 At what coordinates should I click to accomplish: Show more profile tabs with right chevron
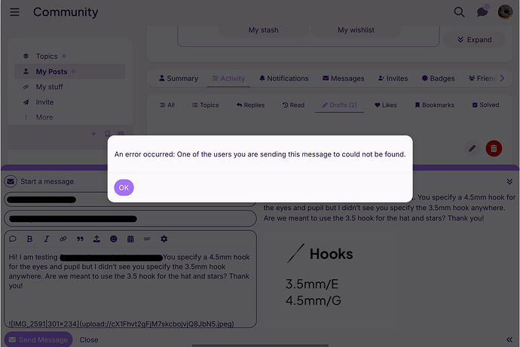(502, 78)
